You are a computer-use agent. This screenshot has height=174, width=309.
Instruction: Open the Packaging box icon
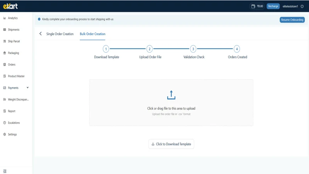click(5, 53)
